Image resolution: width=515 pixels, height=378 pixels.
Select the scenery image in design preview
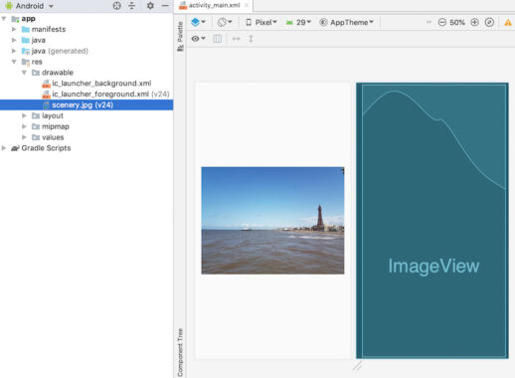[x=272, y=221]
